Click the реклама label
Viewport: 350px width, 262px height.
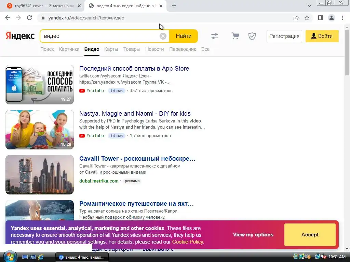[132, 181]
